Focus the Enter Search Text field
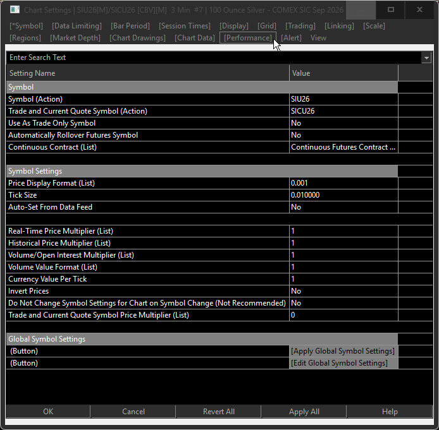Screen dimensions: 439x430 point(214,57)
